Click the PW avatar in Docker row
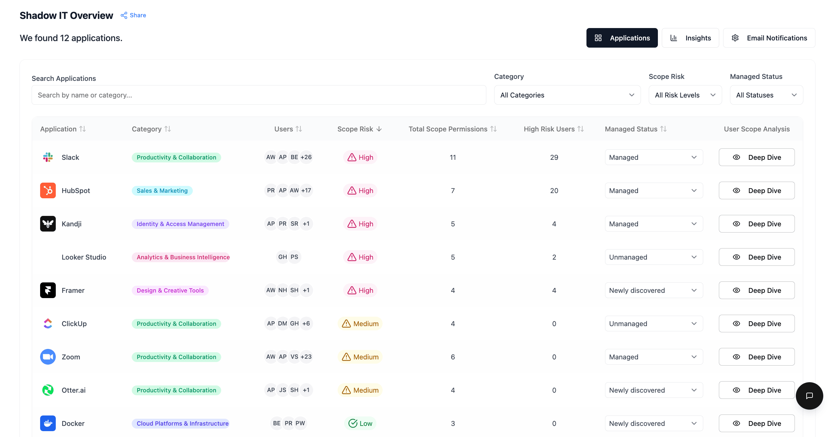 (300, 423)
